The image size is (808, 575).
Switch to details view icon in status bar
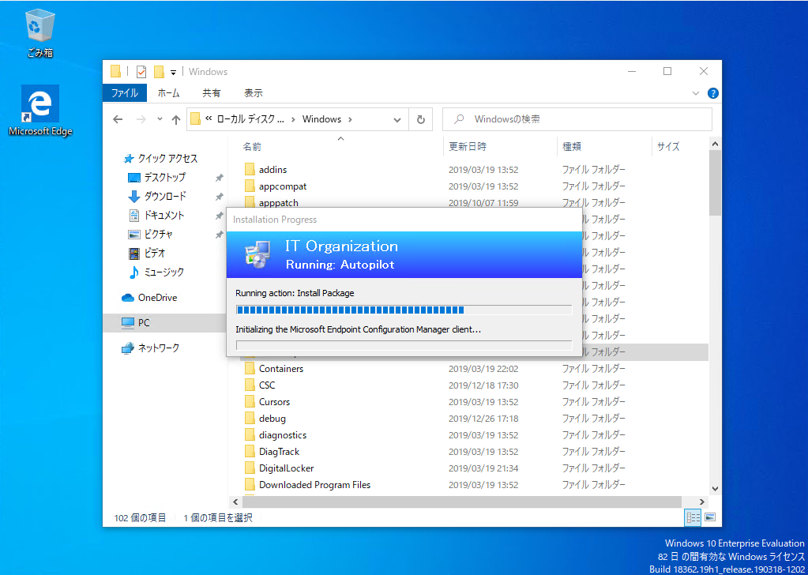[693, 517]
